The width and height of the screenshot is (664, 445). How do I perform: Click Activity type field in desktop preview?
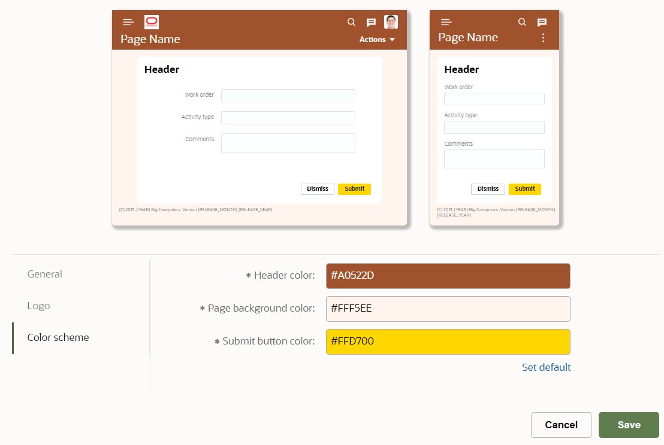tap(288, 117)
